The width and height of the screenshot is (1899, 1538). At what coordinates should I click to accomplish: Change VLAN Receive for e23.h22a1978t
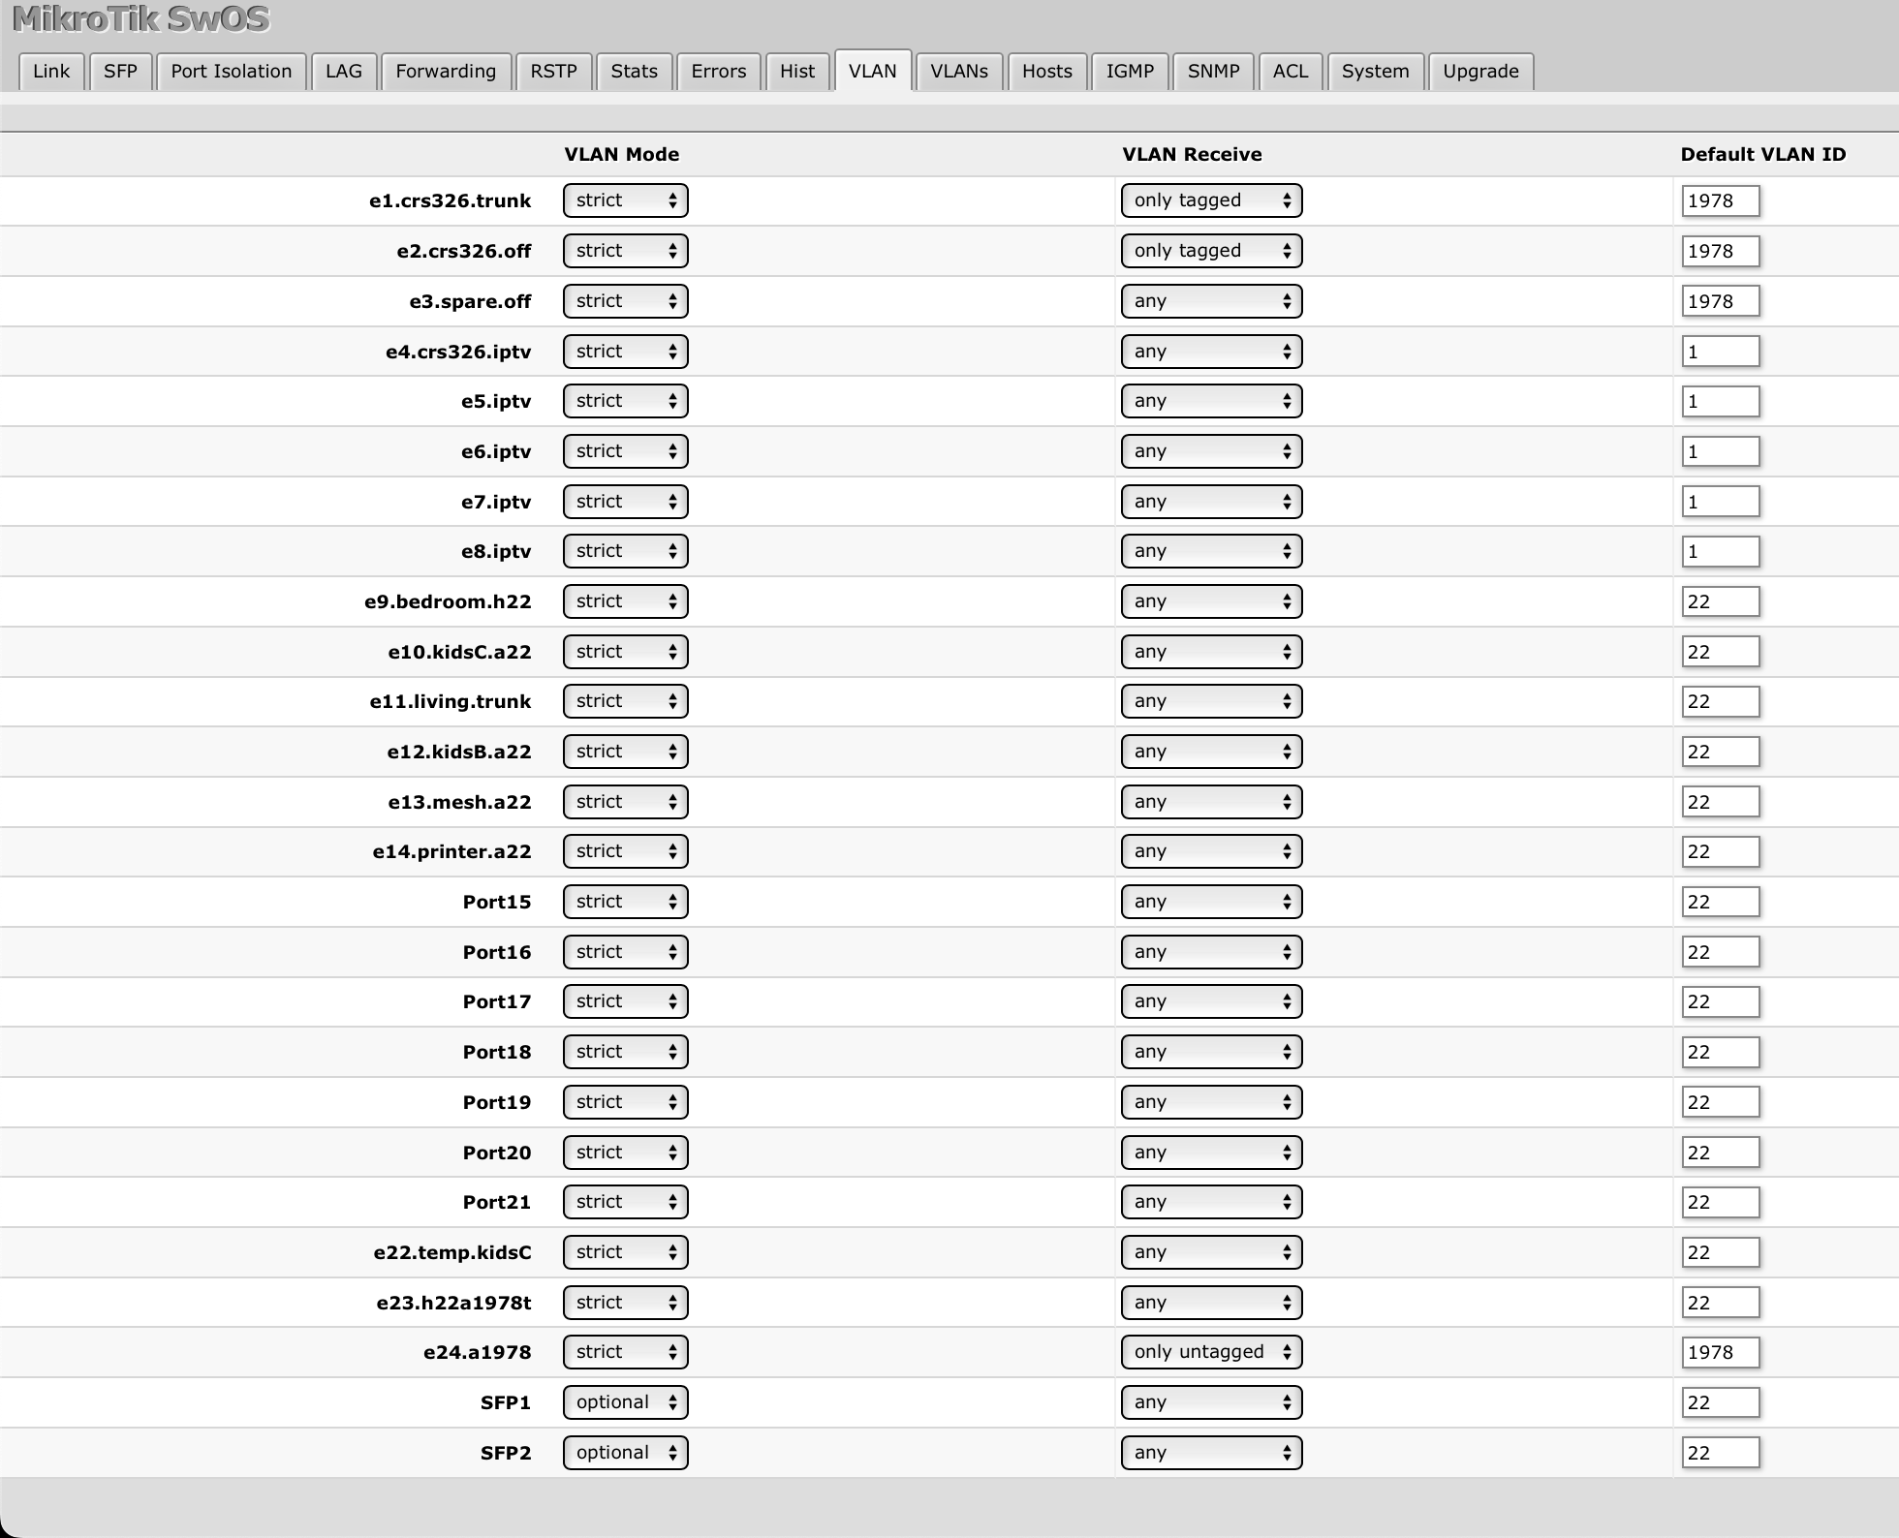point(1211,1303)
